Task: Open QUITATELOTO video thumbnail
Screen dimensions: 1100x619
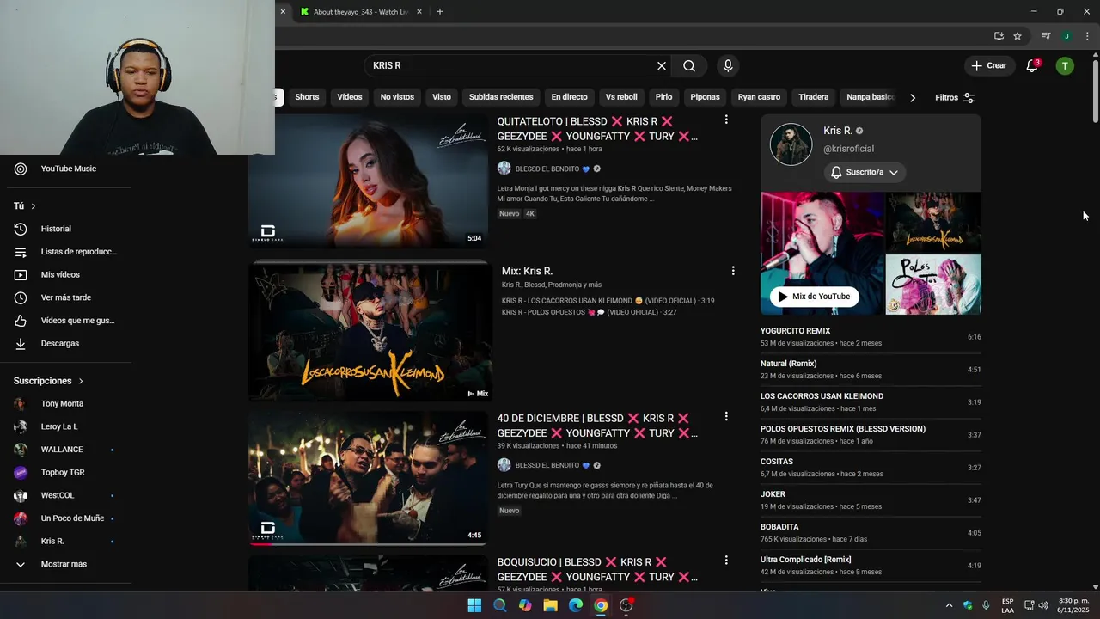Action: point(368,181)
